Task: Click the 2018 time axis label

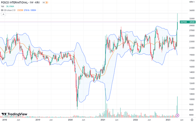Action: (5, 120)
